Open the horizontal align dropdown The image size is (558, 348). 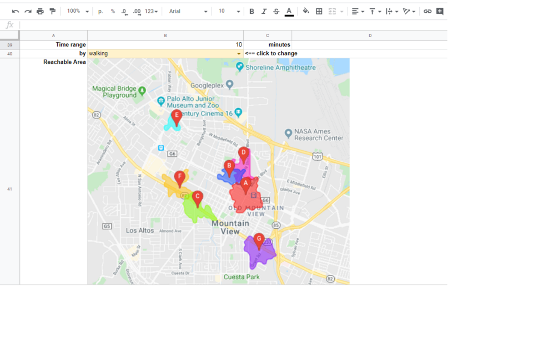tap(358, 12)
